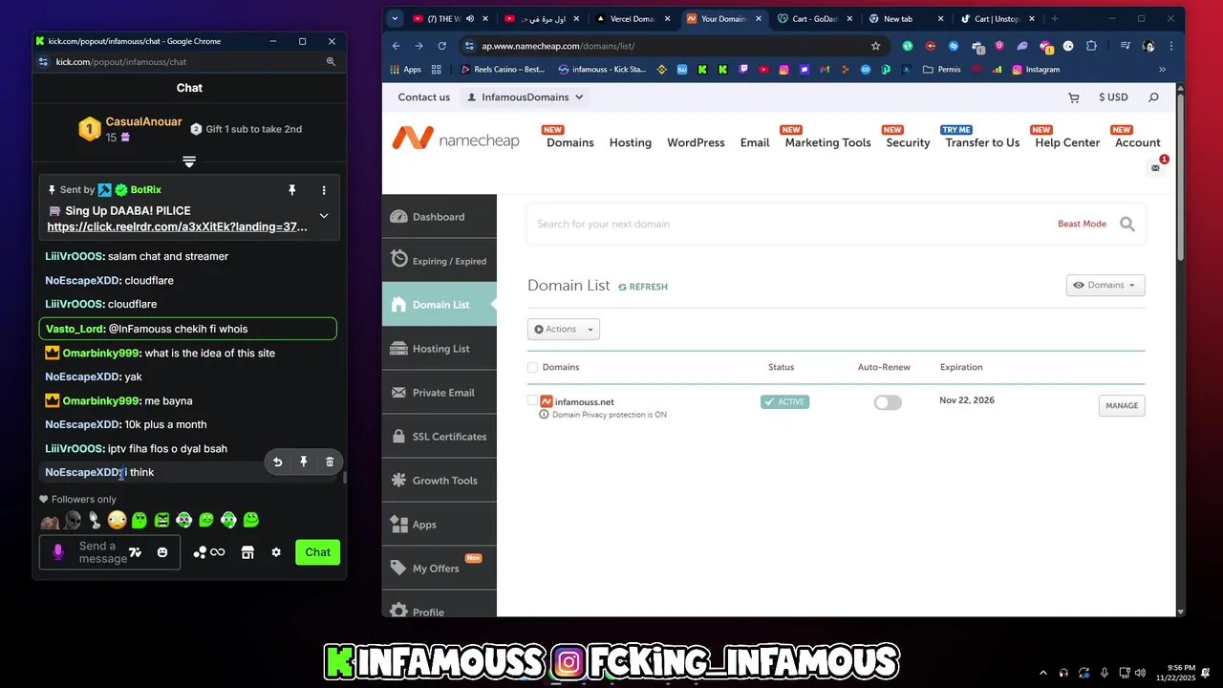
Task: Open the emoji picker in the chat box
Action: coord(162,552)
